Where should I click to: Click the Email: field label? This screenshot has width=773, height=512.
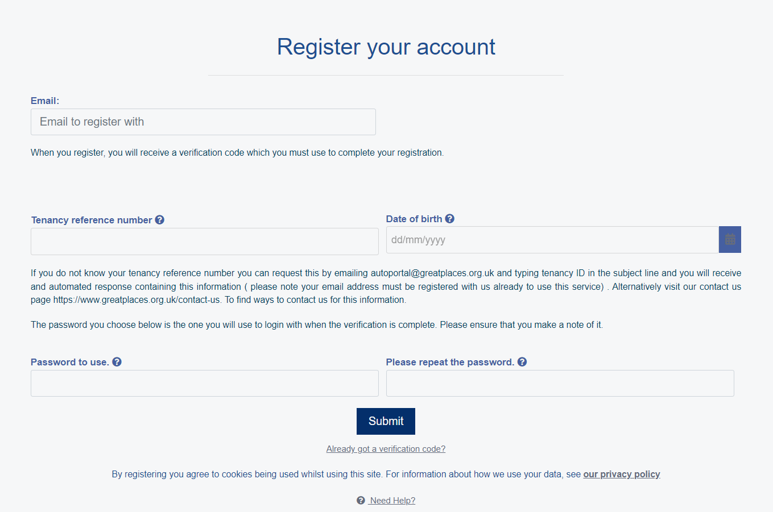(x=45, y=101)
